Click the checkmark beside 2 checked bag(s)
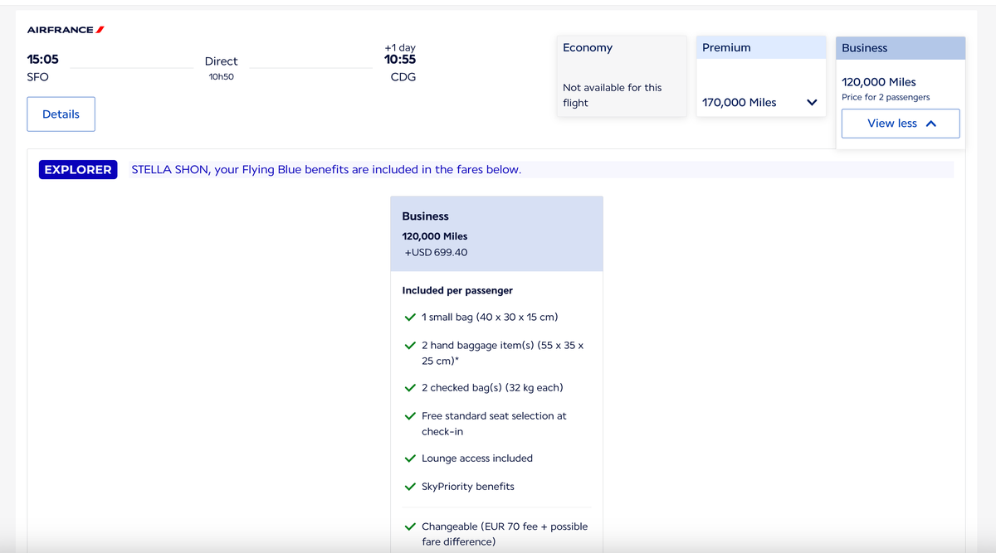 [410, 387]
